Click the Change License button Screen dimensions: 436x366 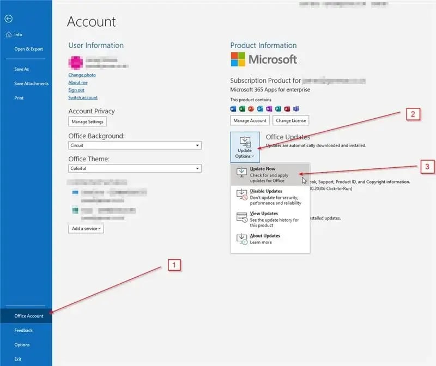pyautogui.click(x=291, y=120)
